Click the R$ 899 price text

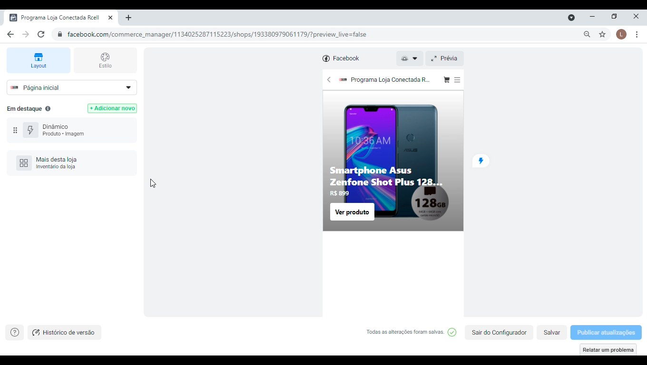(x=339, y=193)
